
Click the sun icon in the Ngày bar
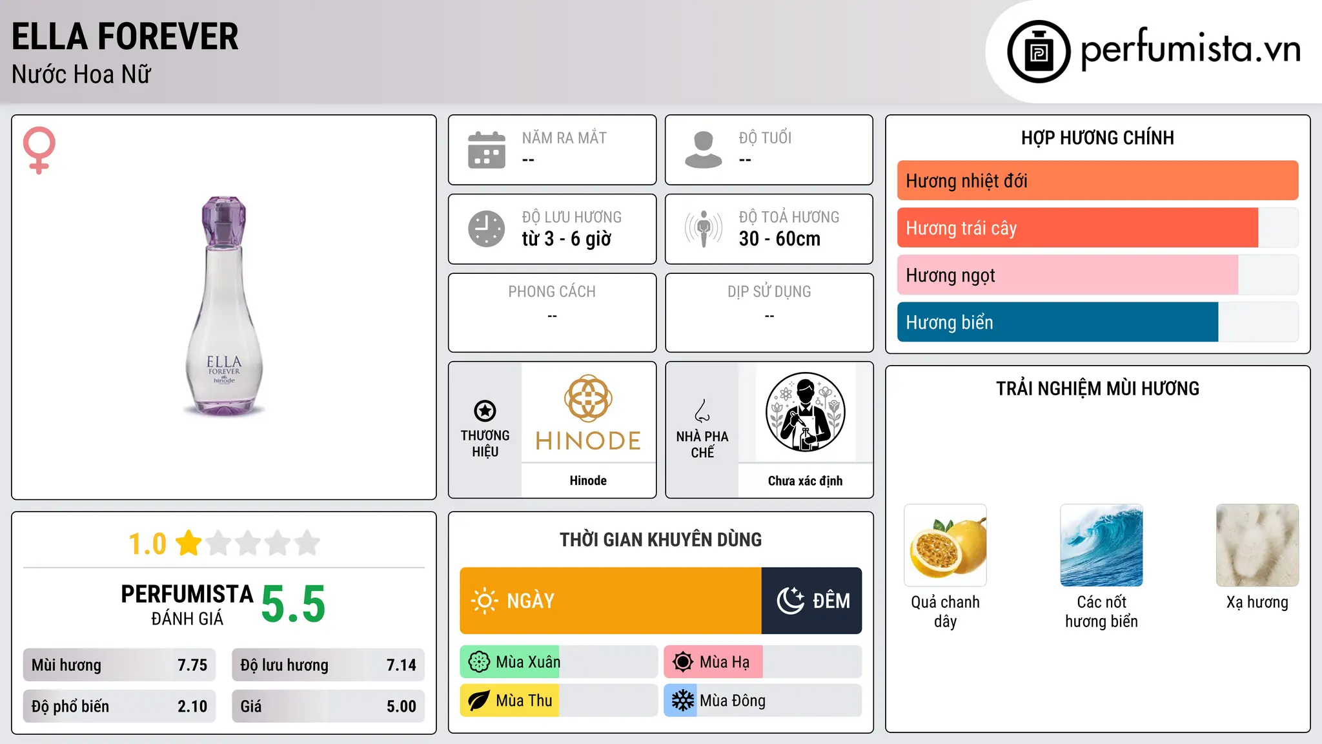click(x=485, y=601)
